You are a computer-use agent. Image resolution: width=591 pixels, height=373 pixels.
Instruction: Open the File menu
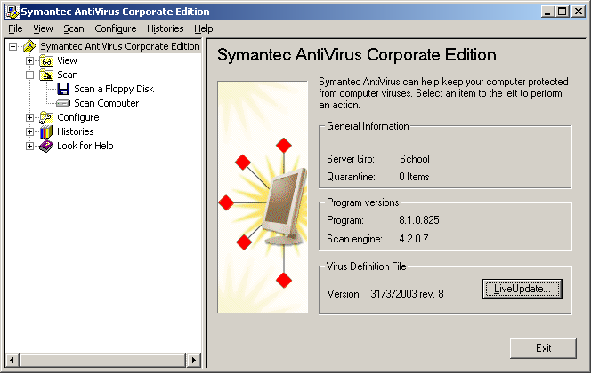coord(15,28)
